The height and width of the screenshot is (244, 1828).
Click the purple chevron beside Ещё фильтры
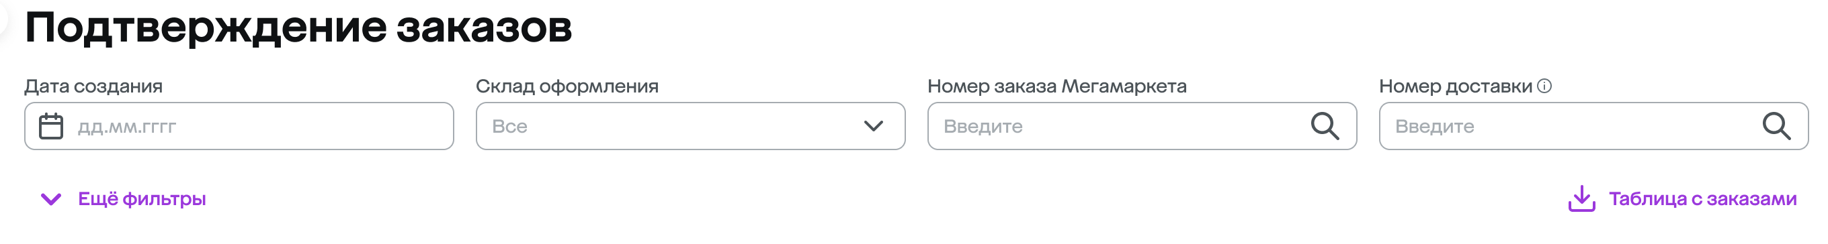(51, 200)
